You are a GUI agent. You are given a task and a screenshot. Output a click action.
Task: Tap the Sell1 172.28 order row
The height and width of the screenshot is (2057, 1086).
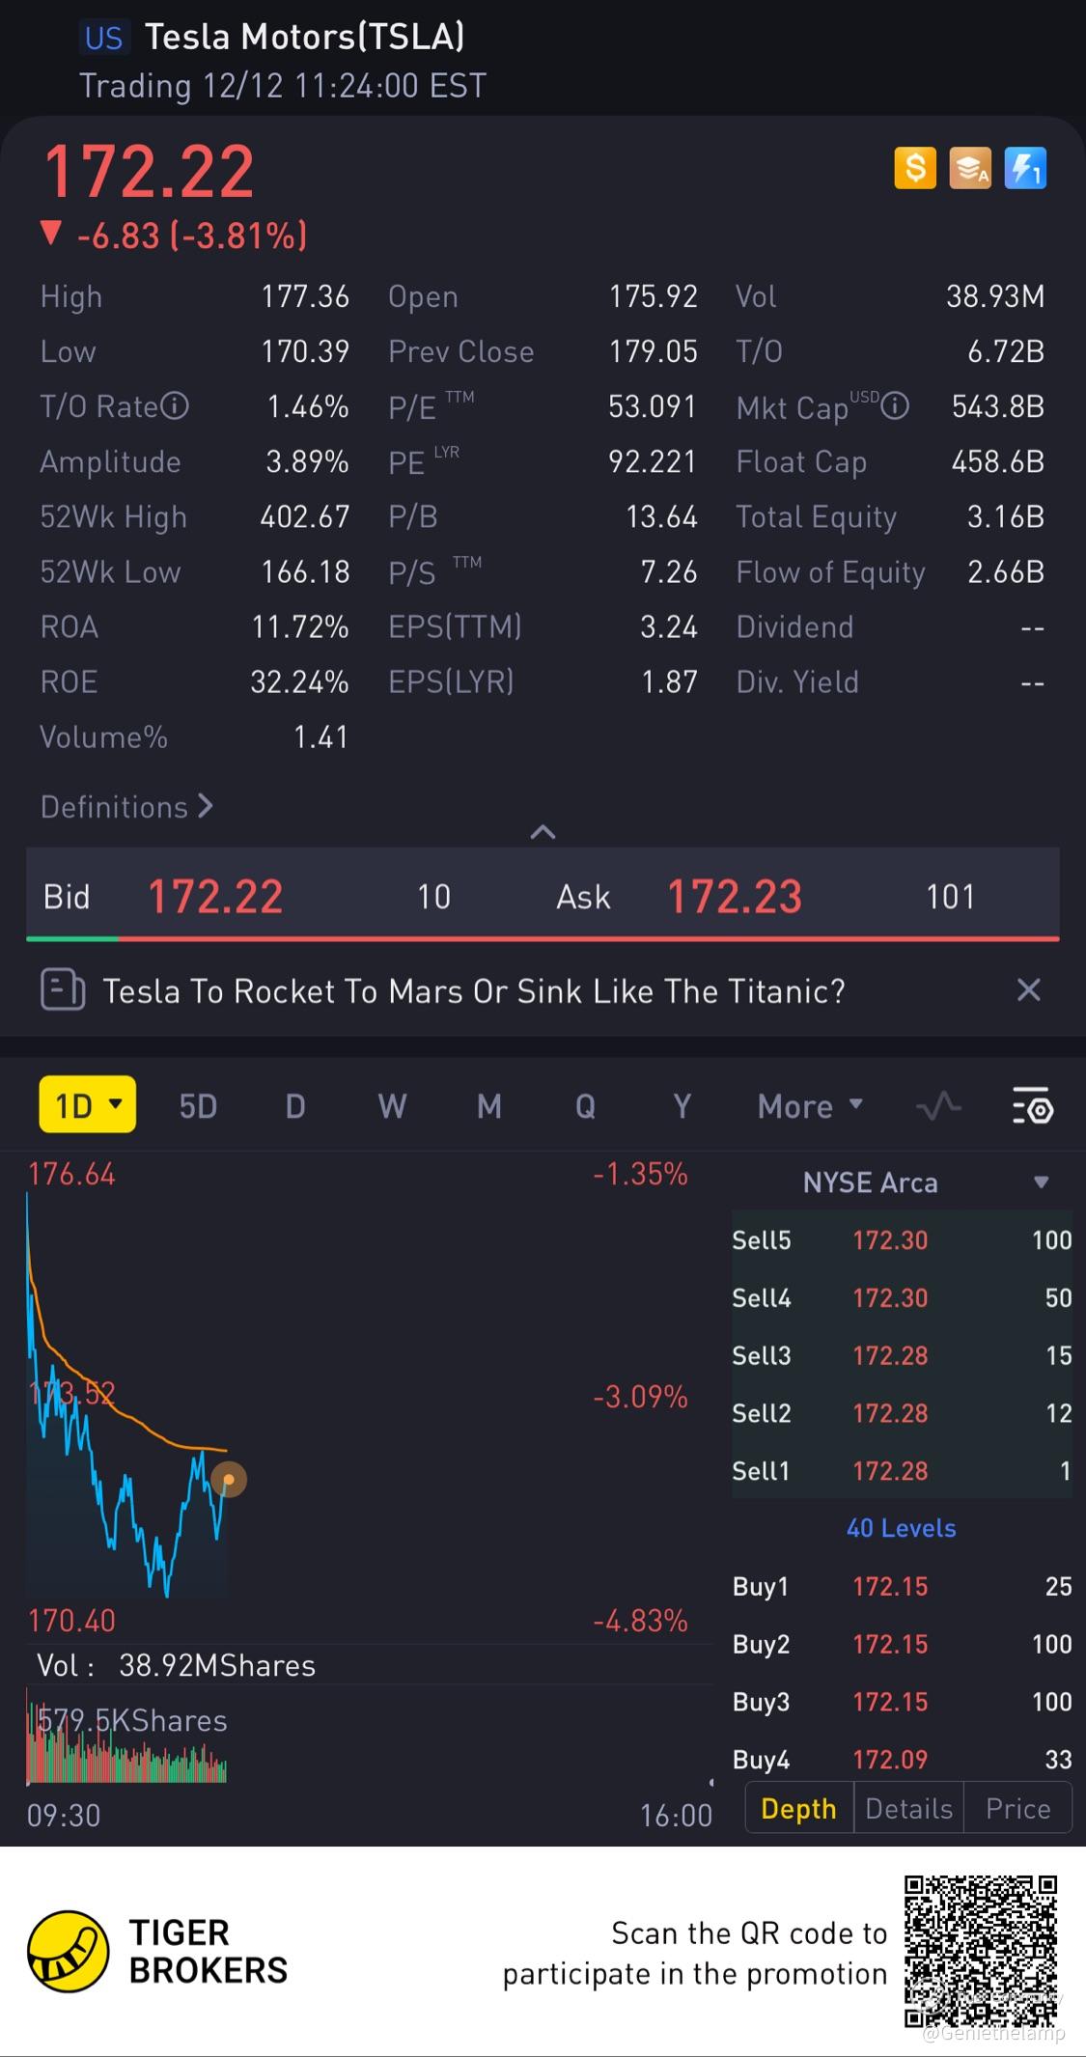click(902, 1471)
